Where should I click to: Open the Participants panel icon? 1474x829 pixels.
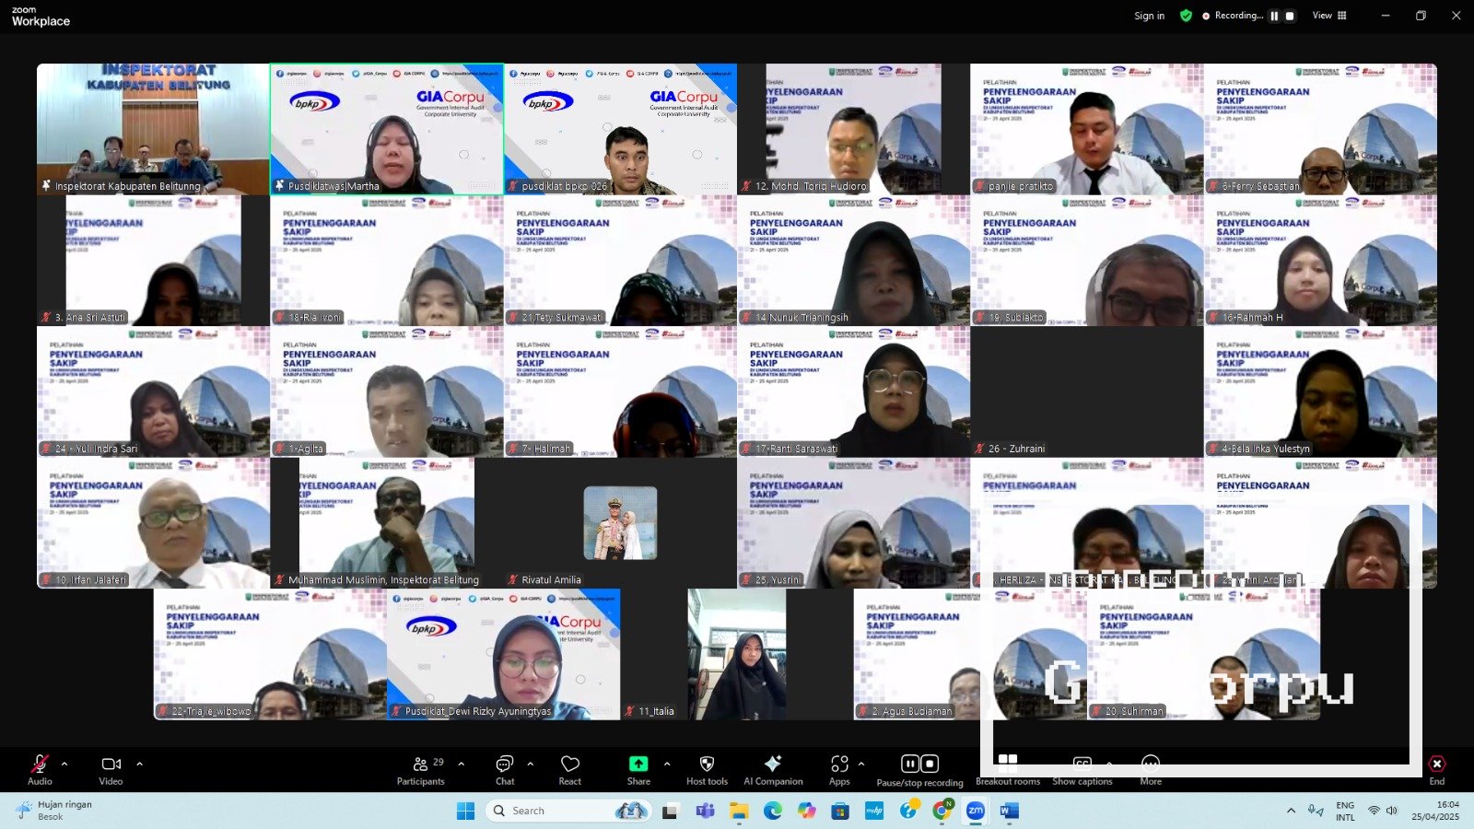pos(420,765)
